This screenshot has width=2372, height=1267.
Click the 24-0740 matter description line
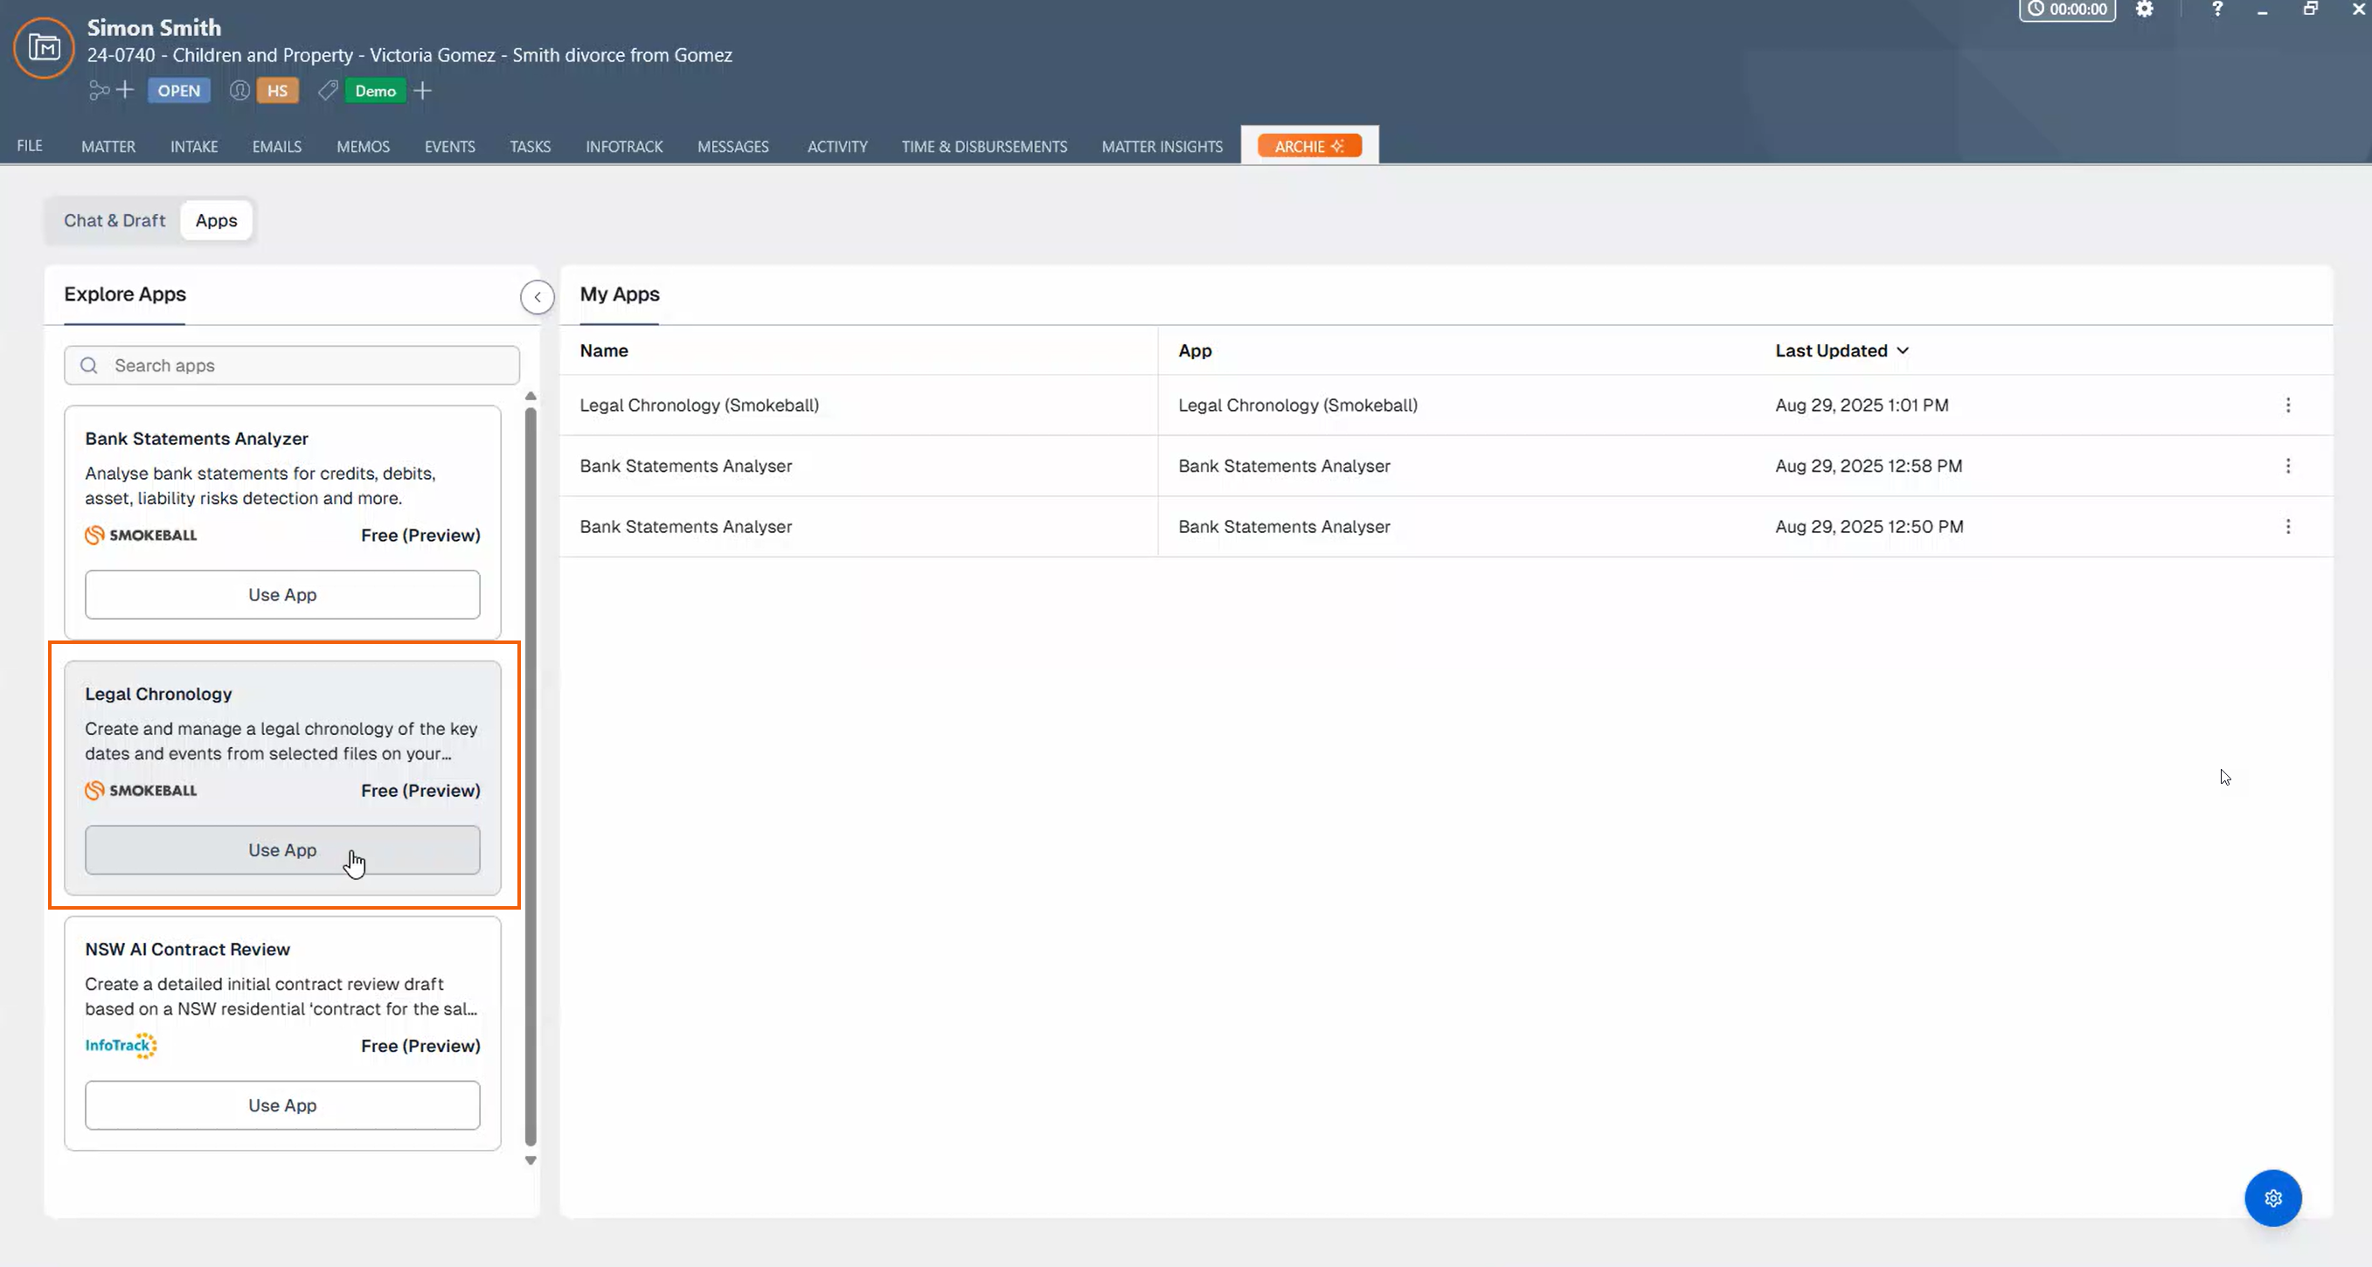tap(410, 55)
